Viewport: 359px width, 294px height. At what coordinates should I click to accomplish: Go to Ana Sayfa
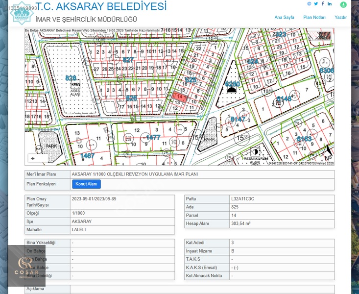[x=284, y=17]
